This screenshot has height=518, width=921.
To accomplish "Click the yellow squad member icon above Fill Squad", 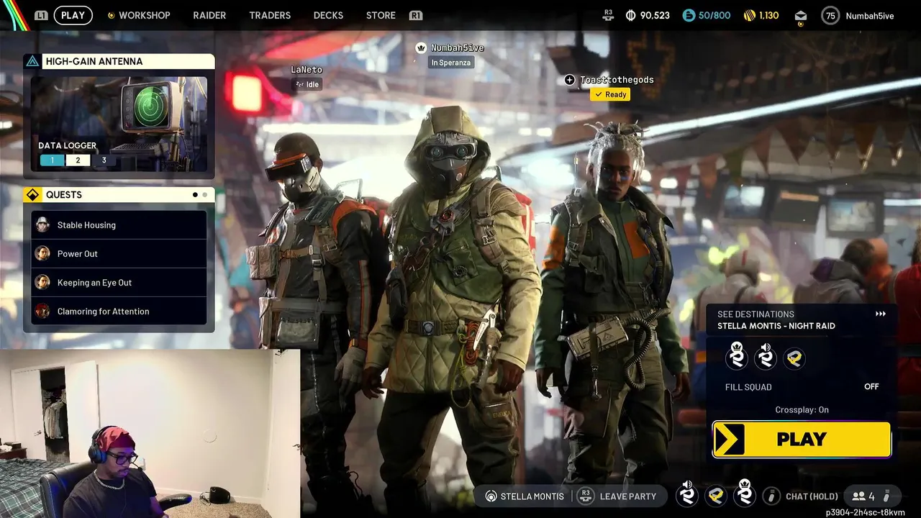I will tap(794, 358).
